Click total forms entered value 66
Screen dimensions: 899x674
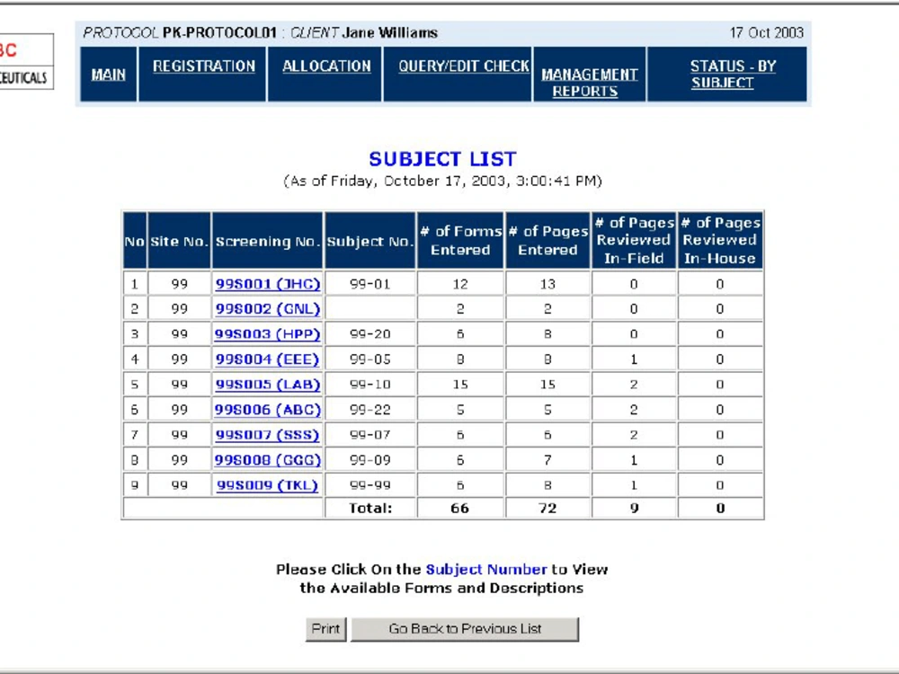[460, 509]
